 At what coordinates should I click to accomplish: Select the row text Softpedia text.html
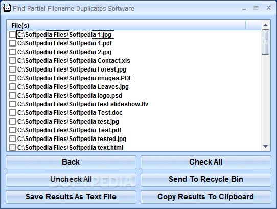pyautogui.click(x=71, y=148)
